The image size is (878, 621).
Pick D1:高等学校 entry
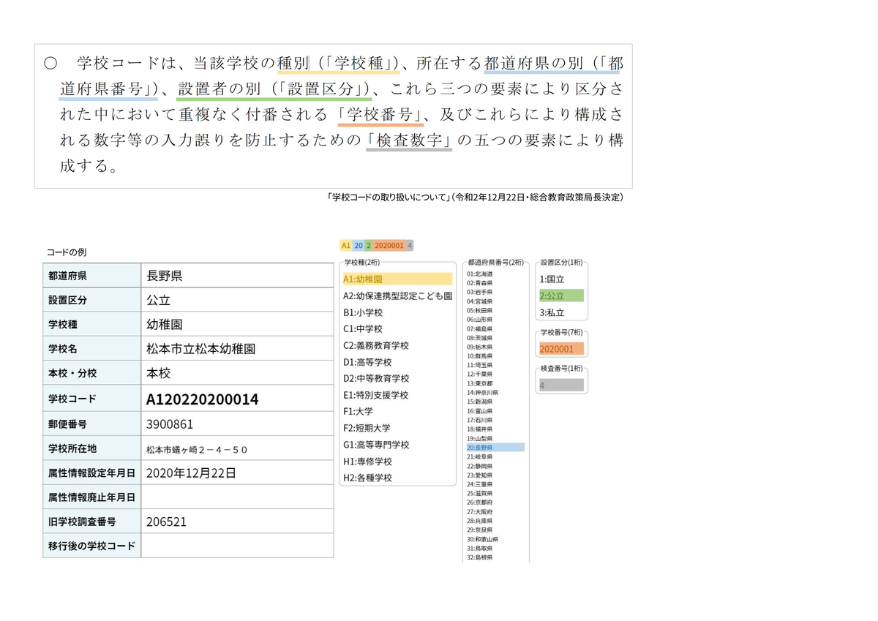[x=367, y=362]
